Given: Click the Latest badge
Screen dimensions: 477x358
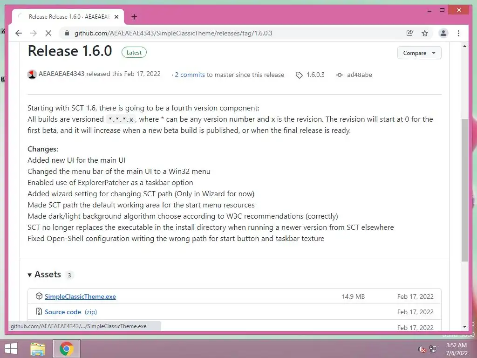Looking at the screenshot, I should pos(134,52).
